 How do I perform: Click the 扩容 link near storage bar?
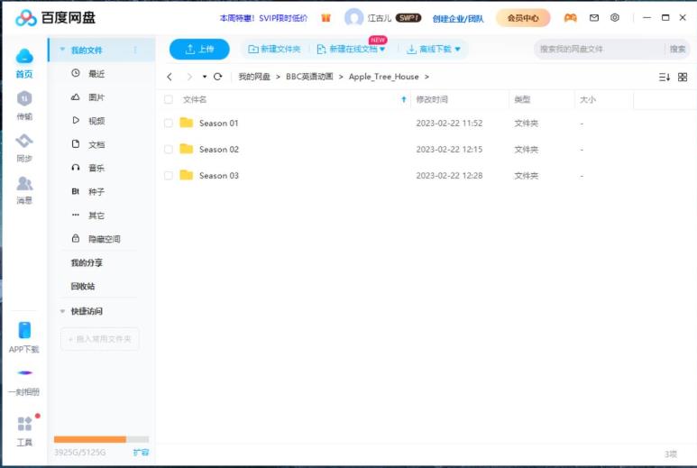[x=141, y=453]
